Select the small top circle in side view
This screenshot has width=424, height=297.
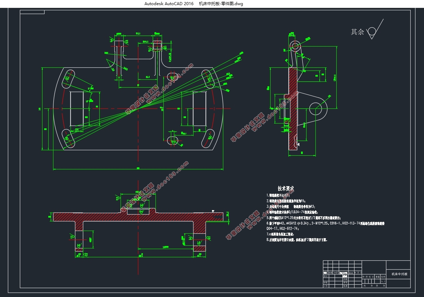coord(295,46)
